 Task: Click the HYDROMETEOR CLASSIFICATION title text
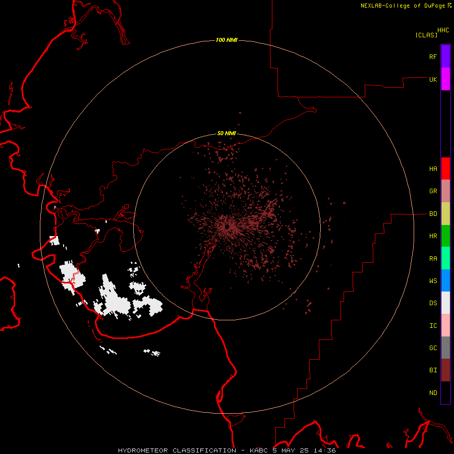click(177, 450)
